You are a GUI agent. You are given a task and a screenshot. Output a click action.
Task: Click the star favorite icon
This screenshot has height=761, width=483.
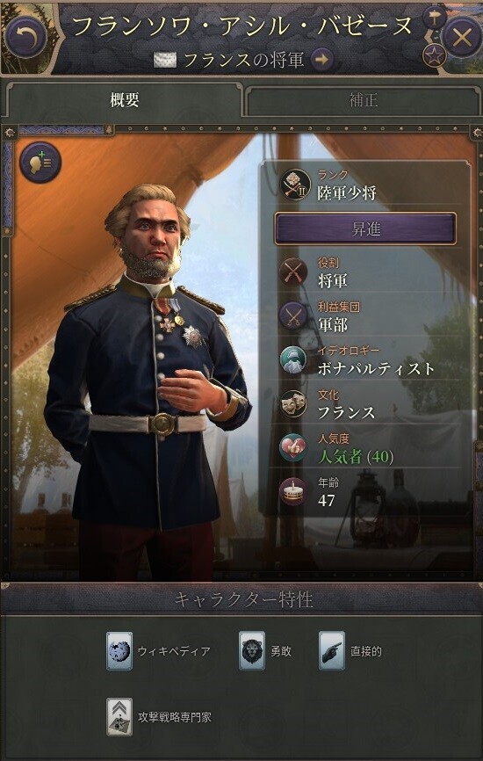[x=434, y=55]
